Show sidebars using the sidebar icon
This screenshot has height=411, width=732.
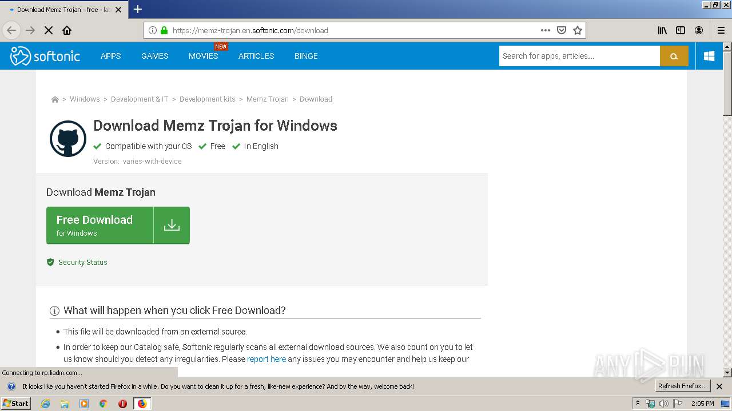pos(681,30)
